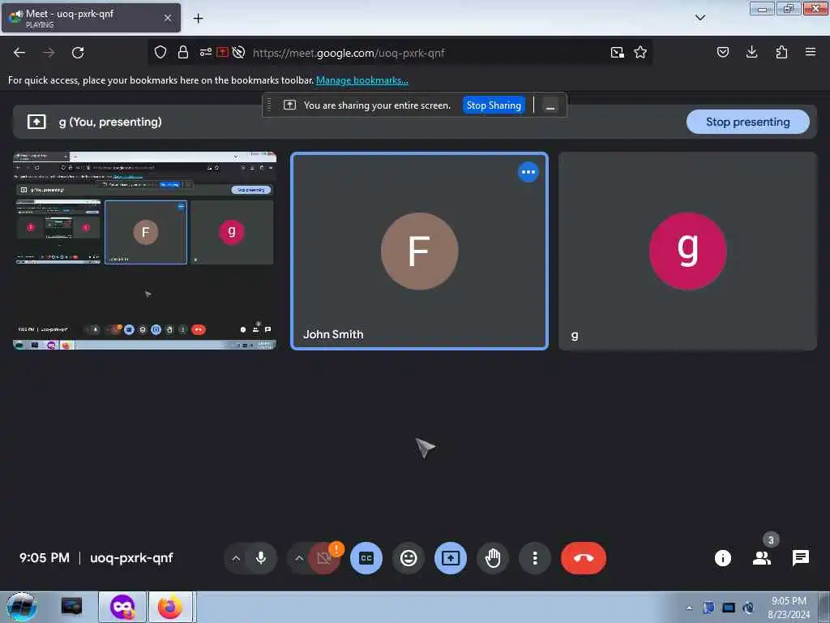Click the blocked autoplay permission icon
Screen dimensions: 830x623
pos(239,52)
